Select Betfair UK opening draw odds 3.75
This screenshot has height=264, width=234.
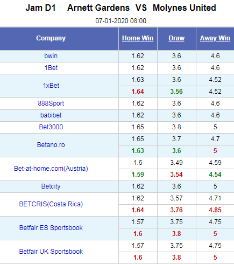tap(176, 246)
